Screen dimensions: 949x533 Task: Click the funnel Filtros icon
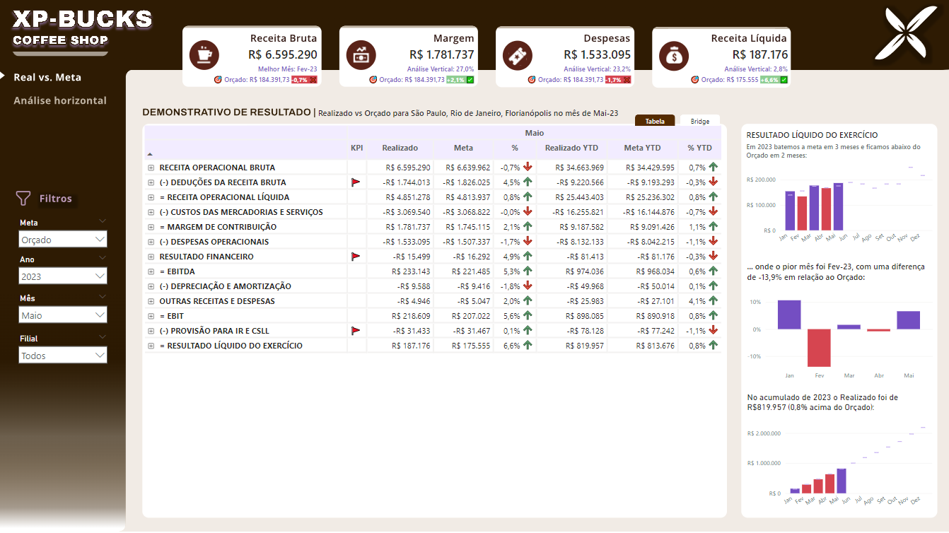23,199
